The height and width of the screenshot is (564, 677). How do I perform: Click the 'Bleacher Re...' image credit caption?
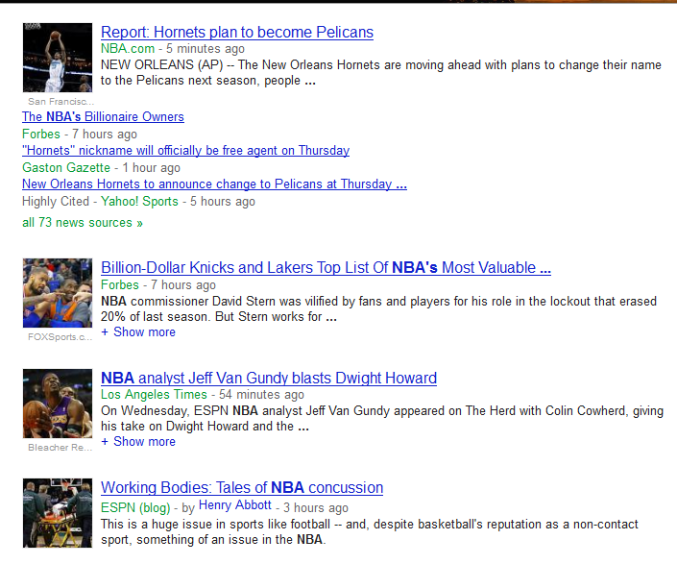(60, 448)
